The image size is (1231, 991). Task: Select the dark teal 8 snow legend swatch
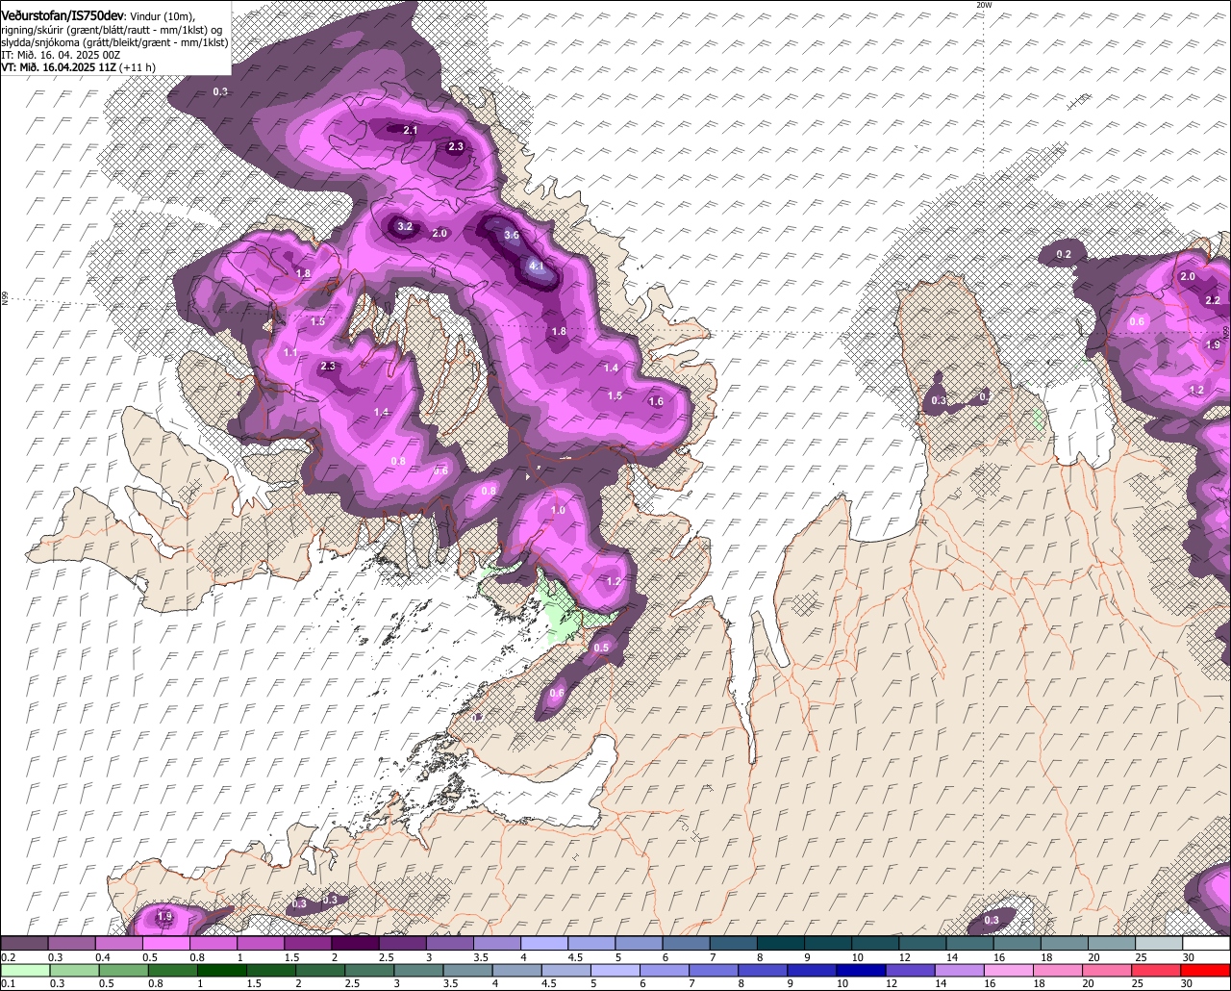[x=781, y=944]
